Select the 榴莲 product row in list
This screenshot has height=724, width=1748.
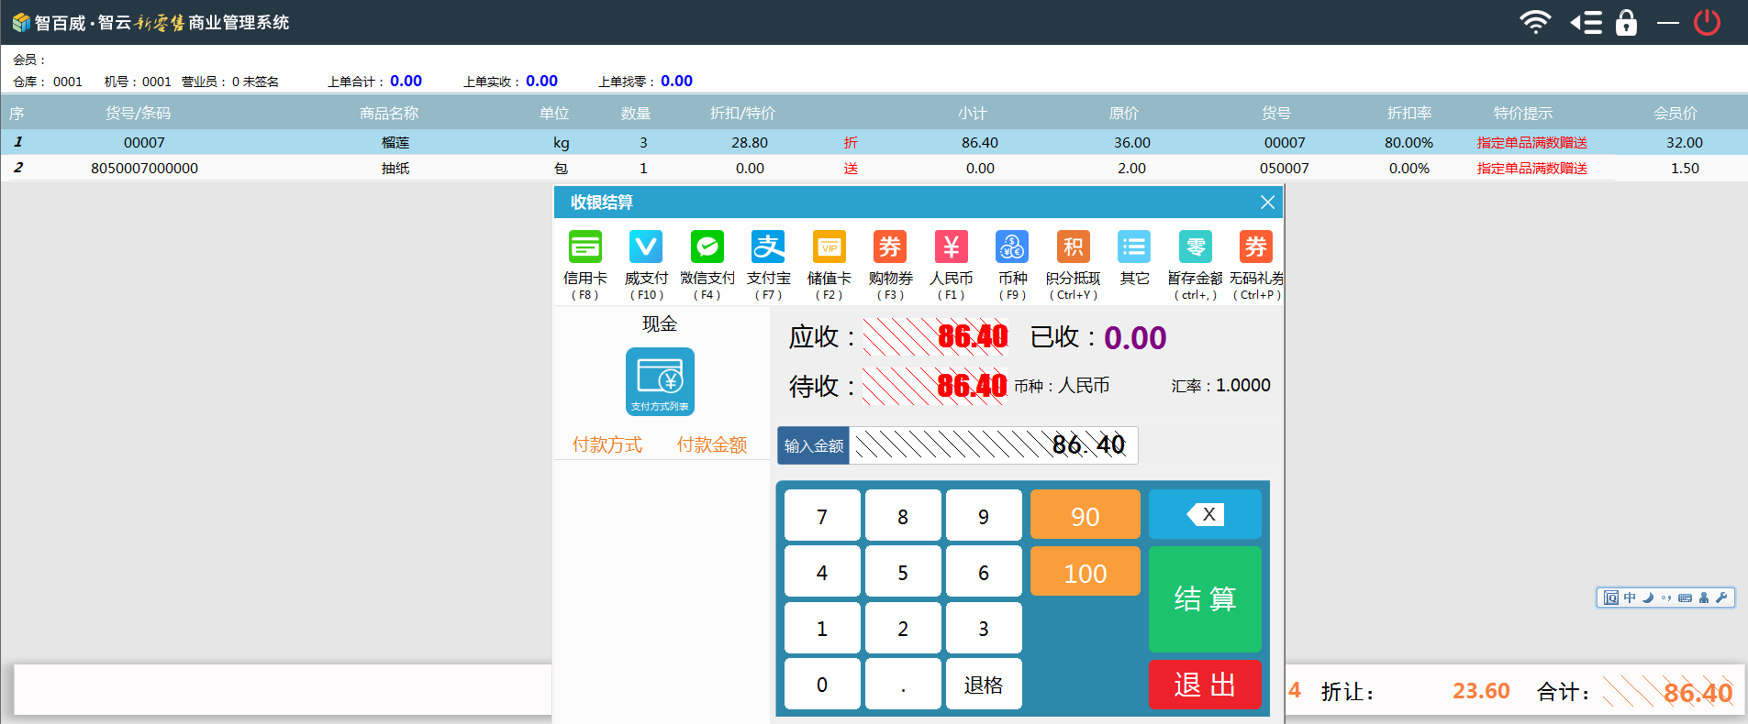[x=395, y=142]
